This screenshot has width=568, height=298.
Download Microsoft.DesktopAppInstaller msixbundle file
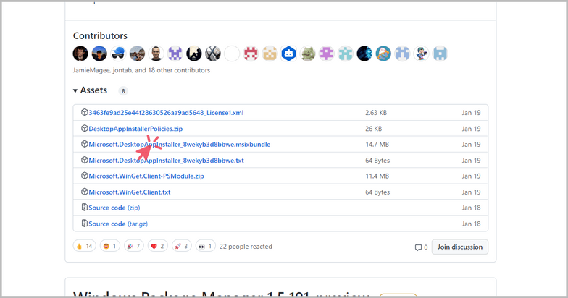pos(179,145)
